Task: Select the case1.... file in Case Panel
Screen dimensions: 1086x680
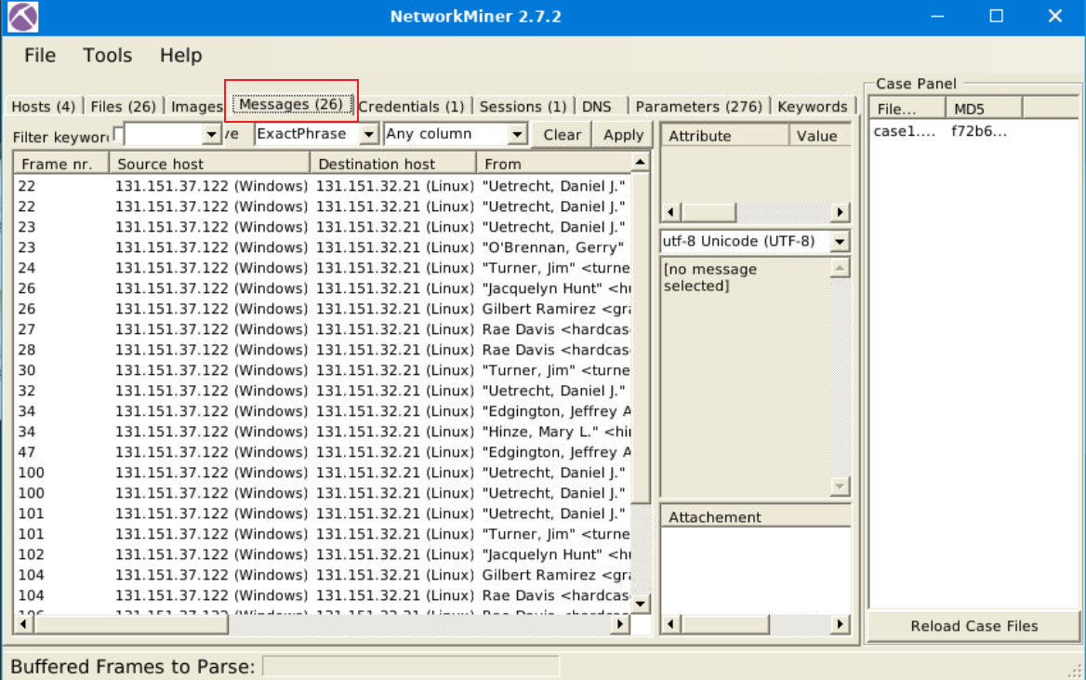Action: (x=905, y=132)
